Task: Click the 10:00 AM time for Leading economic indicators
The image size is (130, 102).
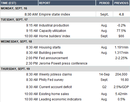Action: coord(31,99)
